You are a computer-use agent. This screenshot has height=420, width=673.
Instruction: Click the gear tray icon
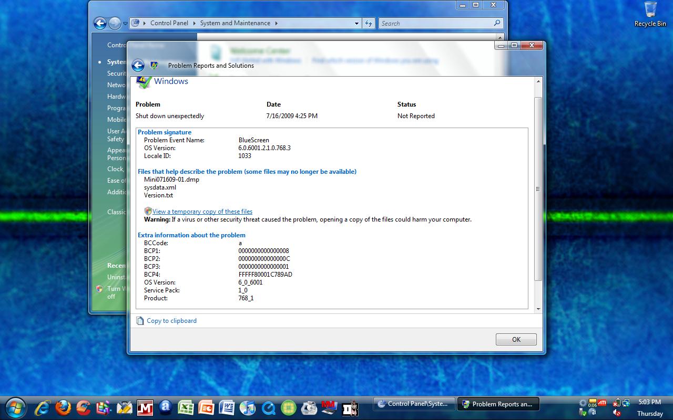tap(583, 403)
